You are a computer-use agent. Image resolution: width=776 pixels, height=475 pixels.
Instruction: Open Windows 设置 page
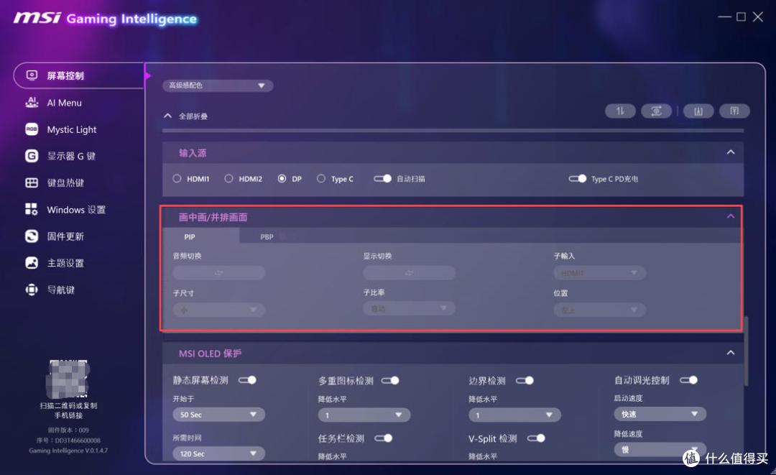(x=76, y=210)
